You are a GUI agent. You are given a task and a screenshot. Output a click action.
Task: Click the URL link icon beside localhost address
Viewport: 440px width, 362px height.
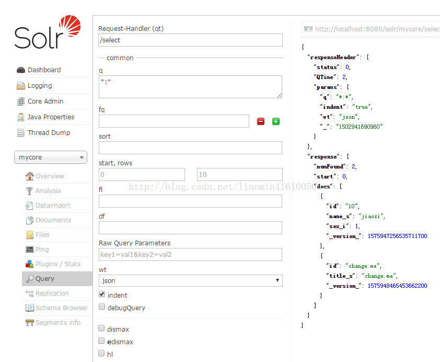(x=308, y=29)
